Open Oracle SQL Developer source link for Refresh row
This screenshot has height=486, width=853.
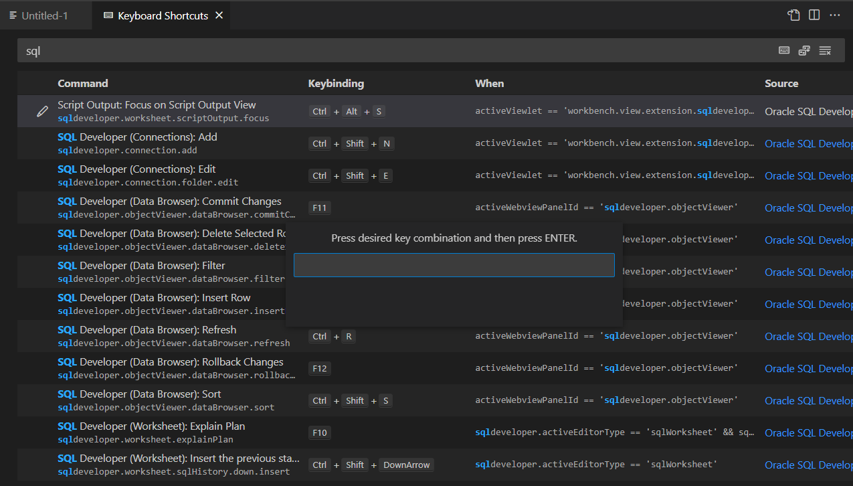pyautogui.click(x=809, y=337)
